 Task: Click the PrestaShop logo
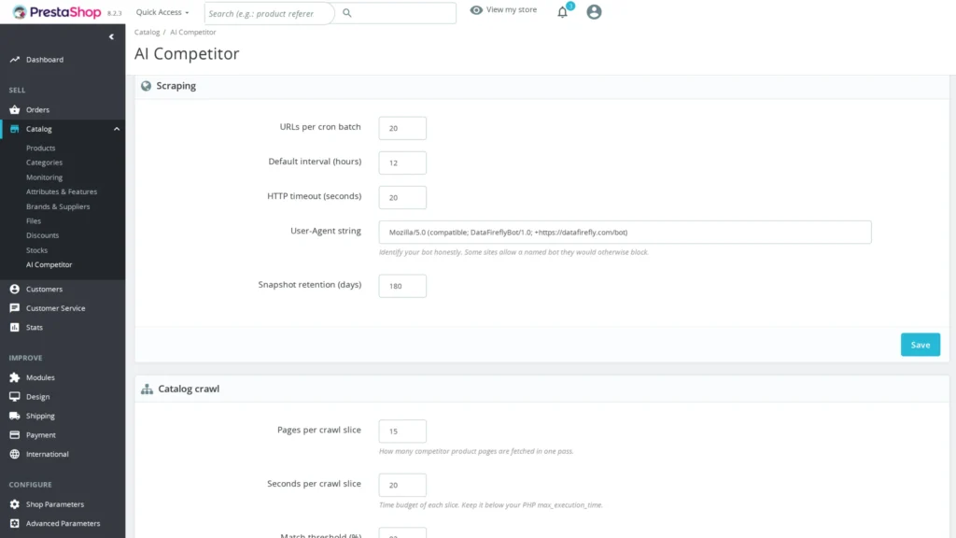pyautogui.click(x=57, y=12)
